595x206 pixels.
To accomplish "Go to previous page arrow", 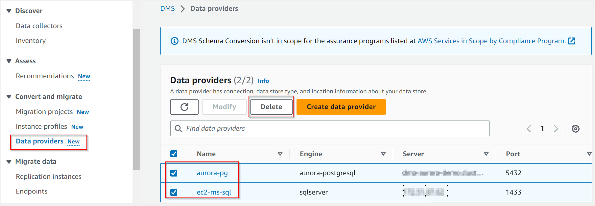I will pyautogui.click(x=529, y=129).
